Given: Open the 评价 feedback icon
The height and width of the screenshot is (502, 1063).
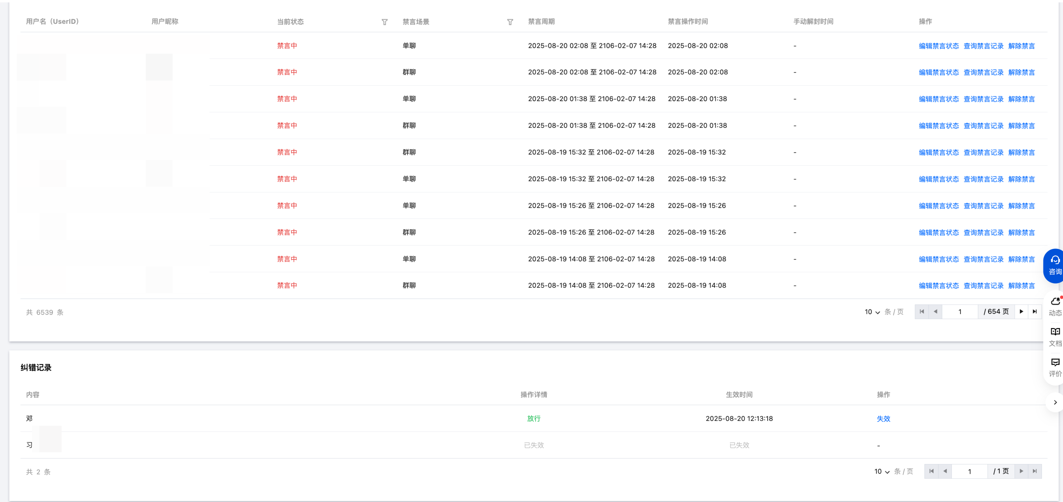Looking at the screenshot, I should tap(1055, 368).
